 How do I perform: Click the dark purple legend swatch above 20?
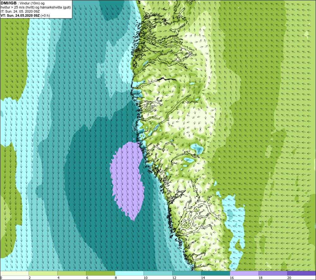coord(301,273)
